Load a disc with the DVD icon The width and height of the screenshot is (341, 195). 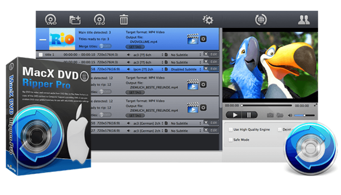coord(51,20)
